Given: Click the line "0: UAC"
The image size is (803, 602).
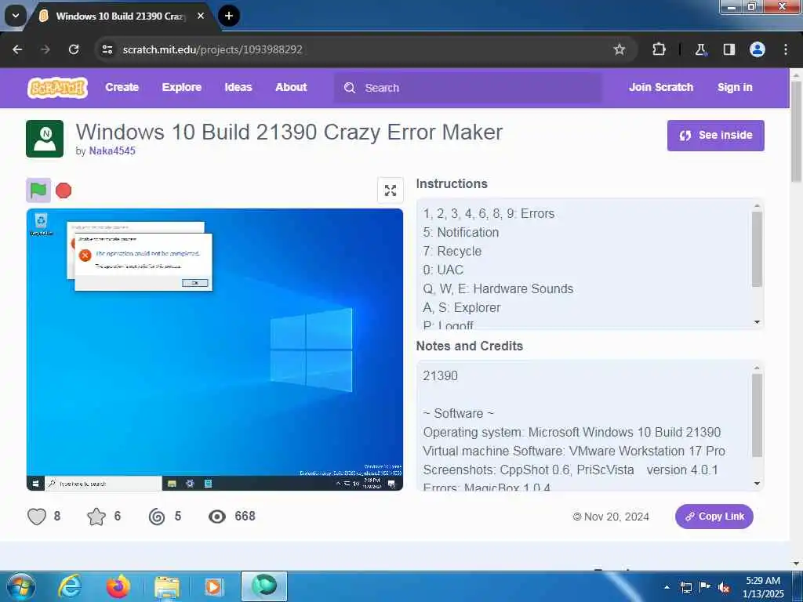Looking at the screenshot, I should pos(443,270).
